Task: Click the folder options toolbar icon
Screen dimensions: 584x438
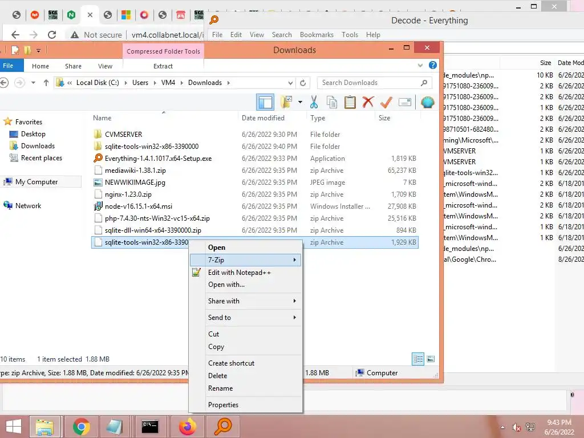Action: pos(286,102)
